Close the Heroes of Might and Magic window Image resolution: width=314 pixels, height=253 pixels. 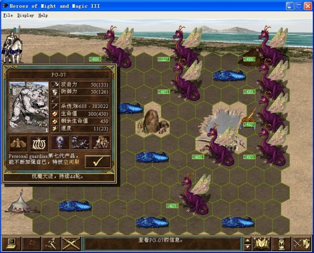coord(308,6)
